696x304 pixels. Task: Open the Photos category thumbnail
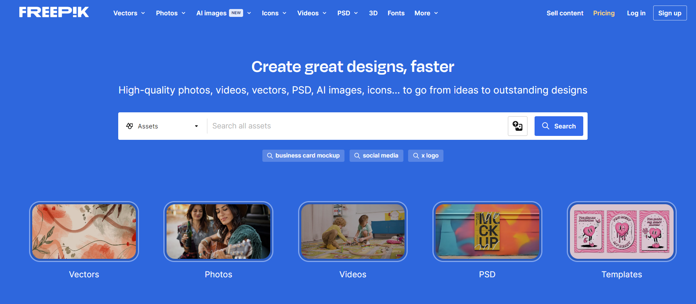pyautogui.click(x=218, y=231)
